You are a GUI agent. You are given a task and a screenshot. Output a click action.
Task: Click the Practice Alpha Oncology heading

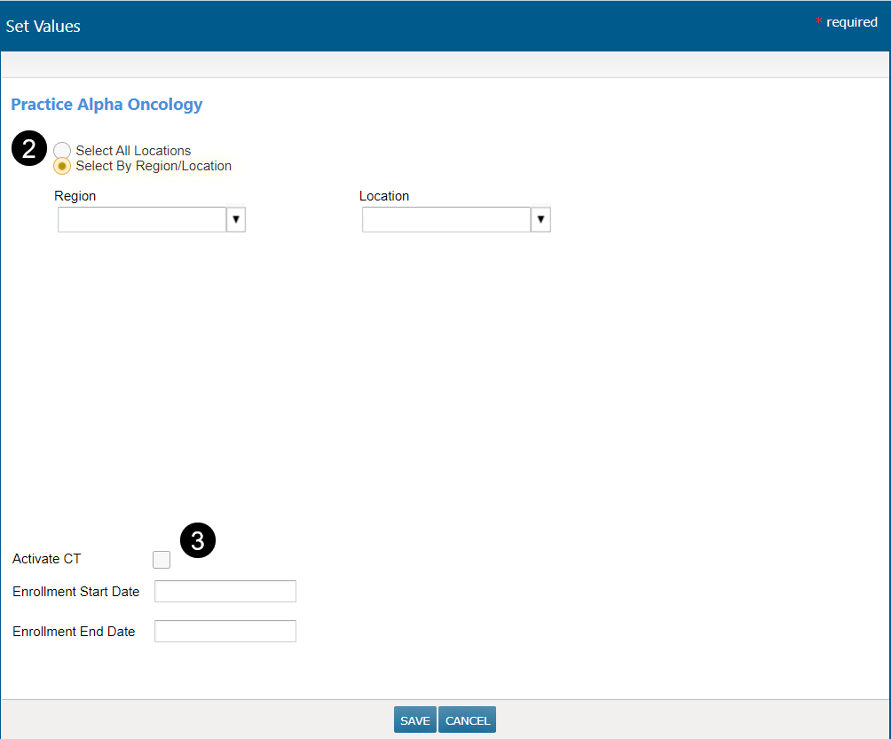(106, 105)
